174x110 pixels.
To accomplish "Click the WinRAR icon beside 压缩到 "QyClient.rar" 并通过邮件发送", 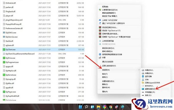I will point(100,37).
